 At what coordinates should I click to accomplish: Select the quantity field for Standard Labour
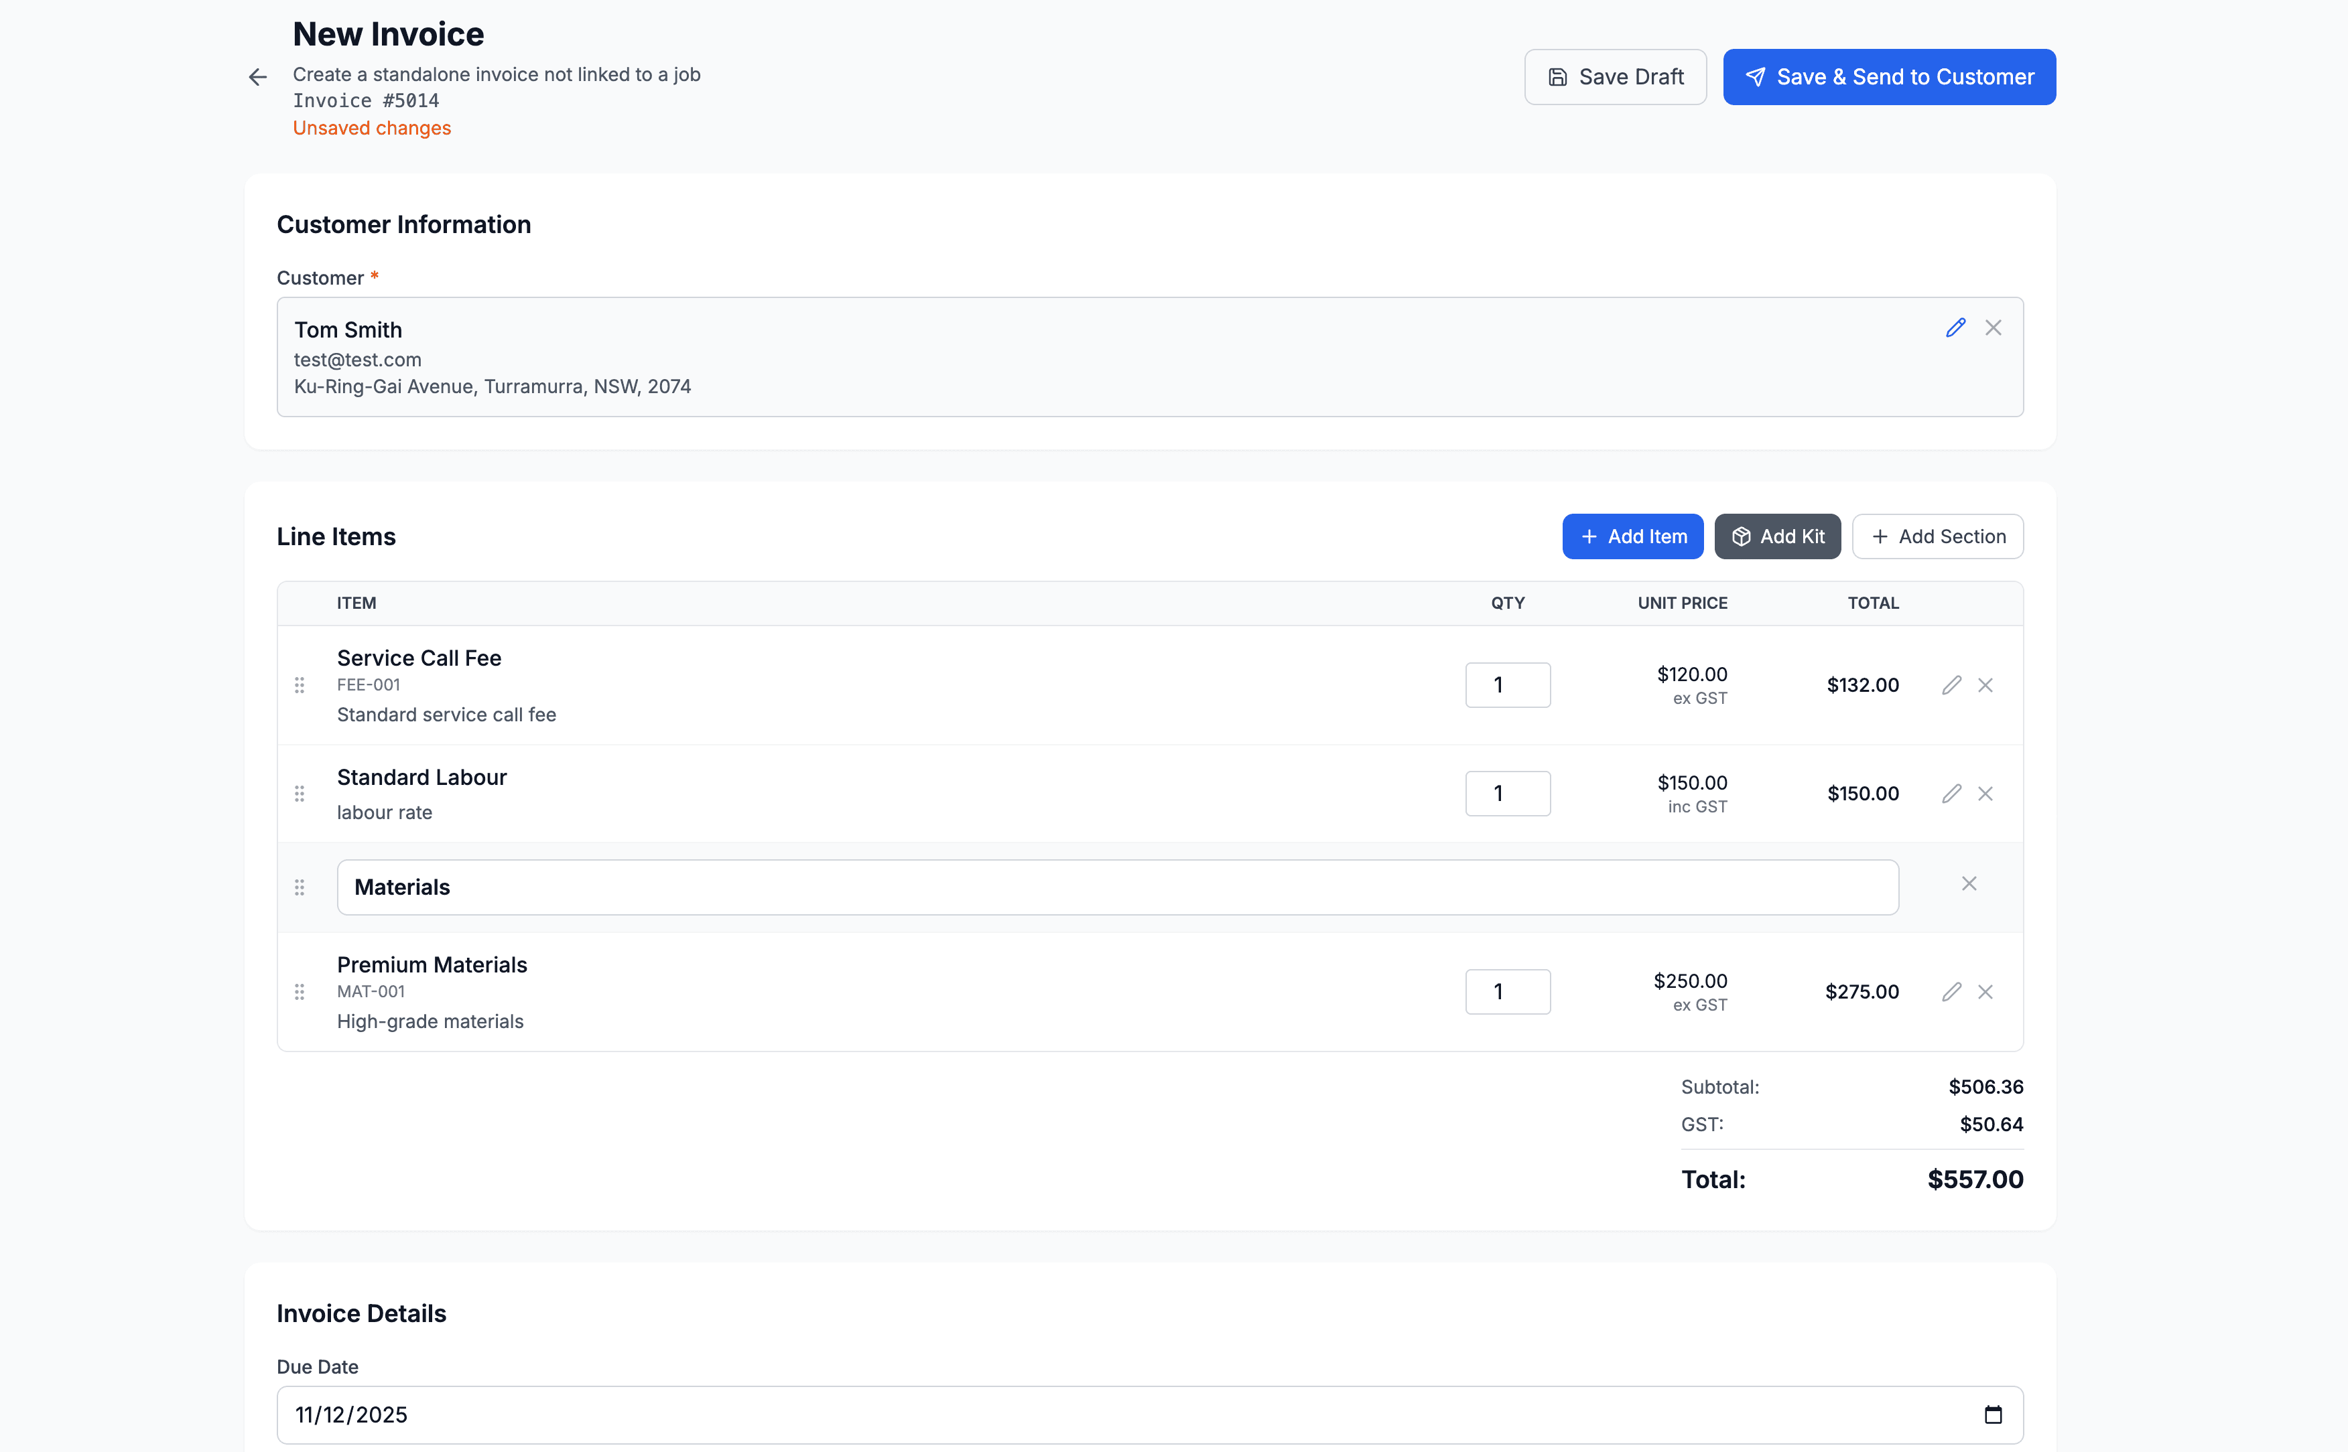tap(1507, 793)
